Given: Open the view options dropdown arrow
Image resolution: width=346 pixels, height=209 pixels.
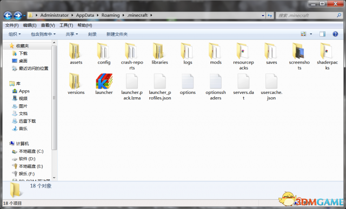Looking at the screenshot, I should 311,34.
